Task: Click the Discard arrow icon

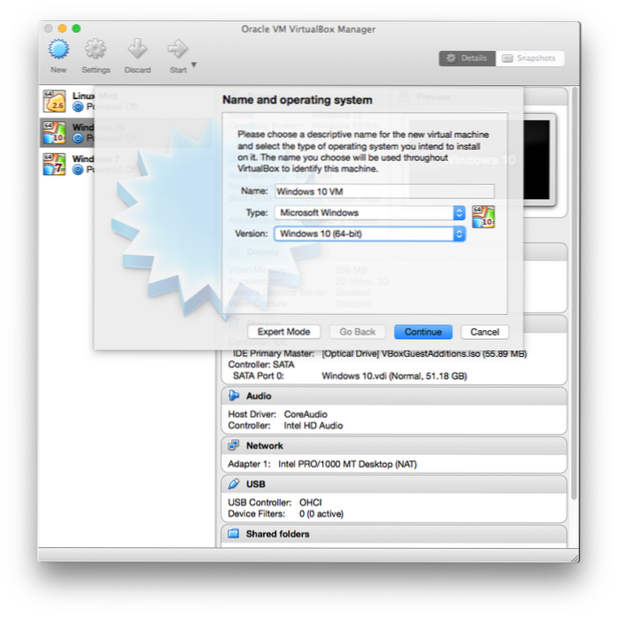Action: pyautogui.click(x=137, y=50)
